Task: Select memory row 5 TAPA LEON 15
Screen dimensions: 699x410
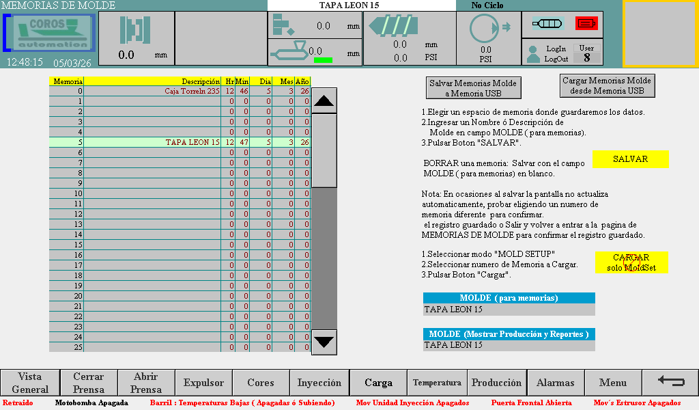Action: tap(179, 142)
